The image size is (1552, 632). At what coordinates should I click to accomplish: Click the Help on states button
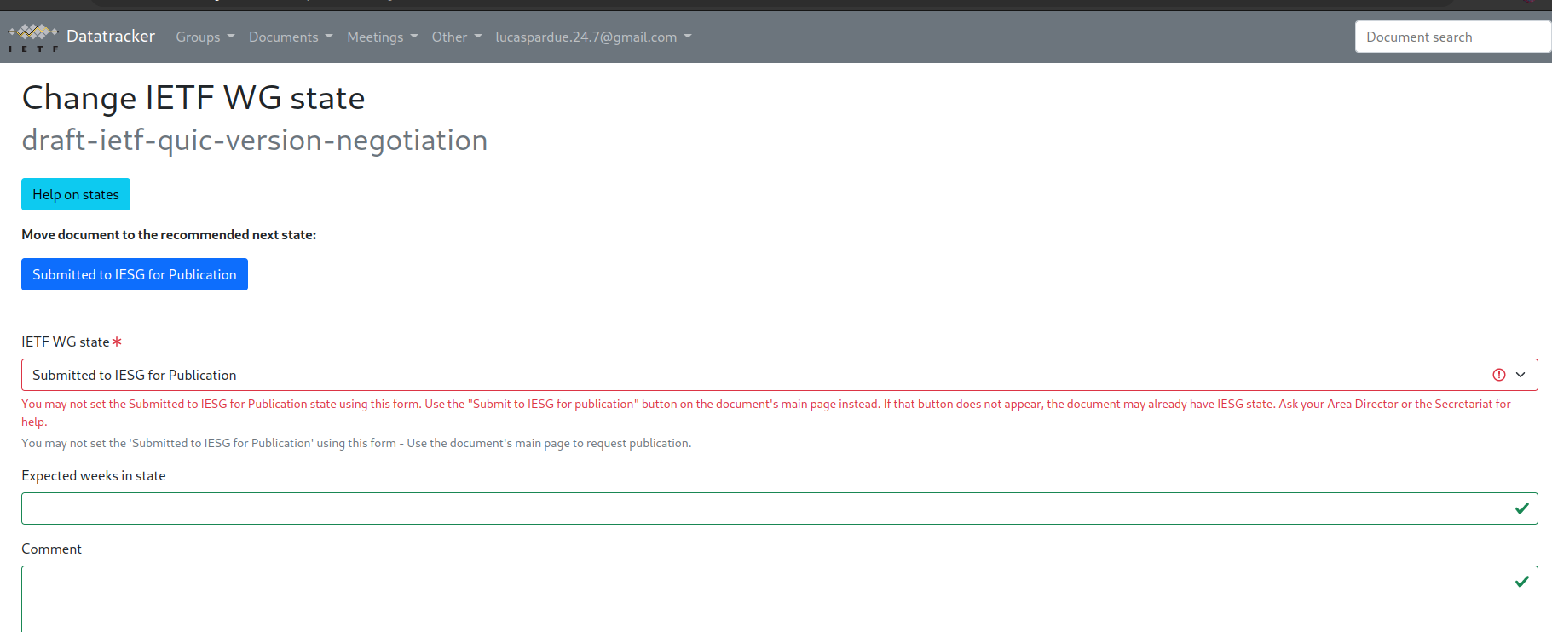point(76,194)
